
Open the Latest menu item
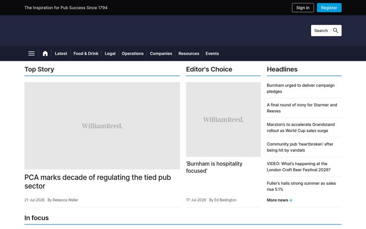point(61,53)
